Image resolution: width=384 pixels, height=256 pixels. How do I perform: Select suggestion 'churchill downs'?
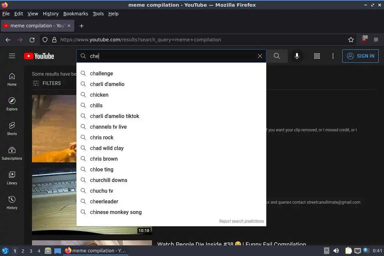pos(171,180)
